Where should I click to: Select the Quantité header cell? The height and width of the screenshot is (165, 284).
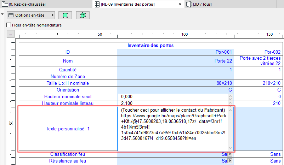point(68,70)
